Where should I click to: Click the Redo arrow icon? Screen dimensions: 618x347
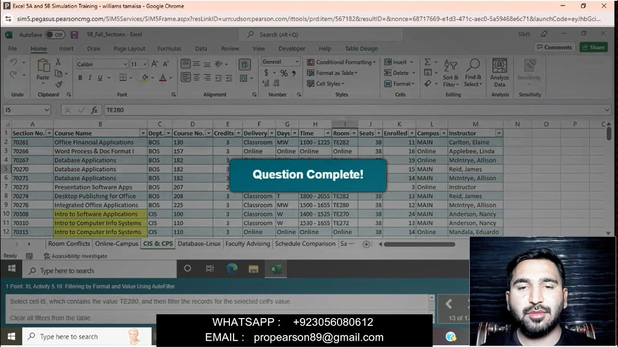14,74
